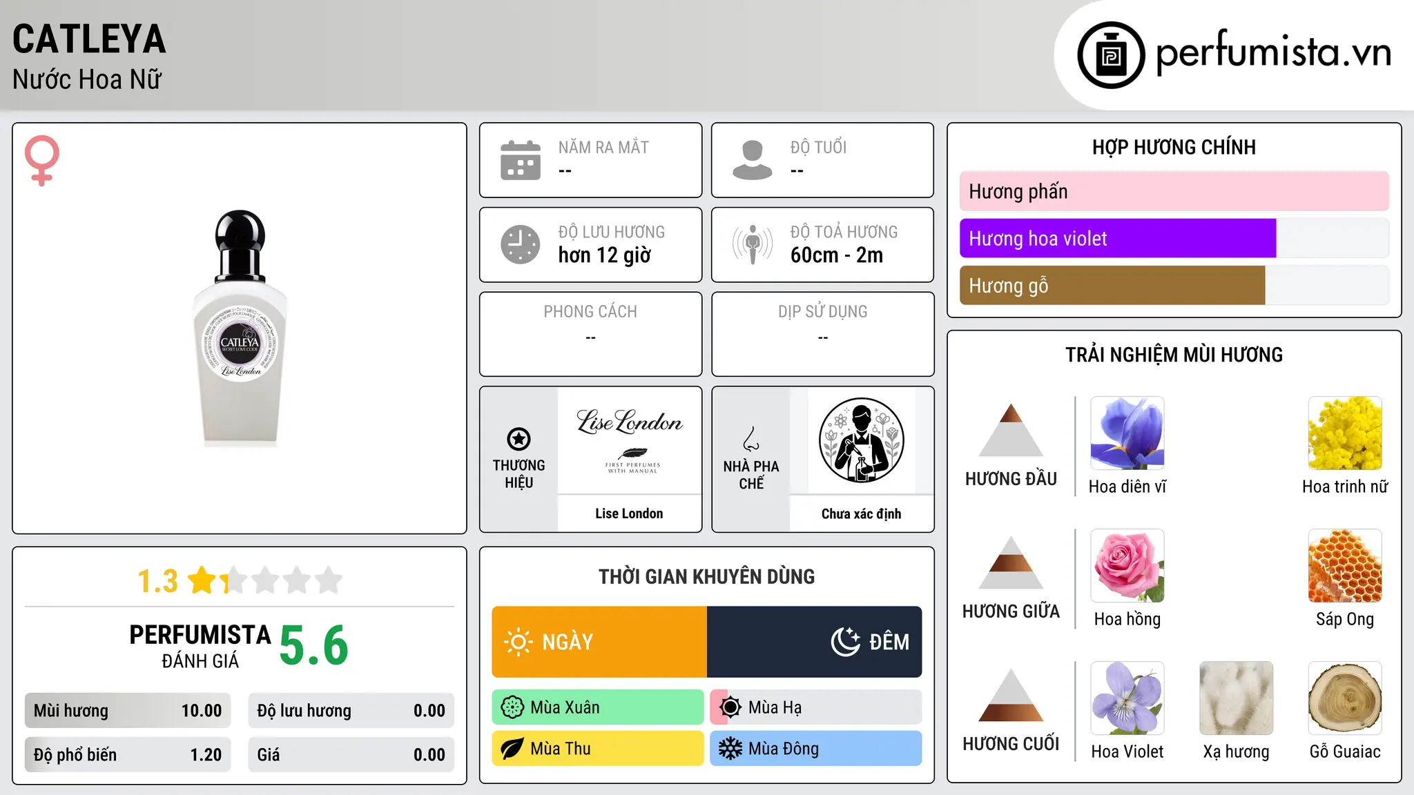Select the Hoa hồng rose thumbnail
Screen dimensions: 1414x795
pyautogui.click(x=1127, y=566)
